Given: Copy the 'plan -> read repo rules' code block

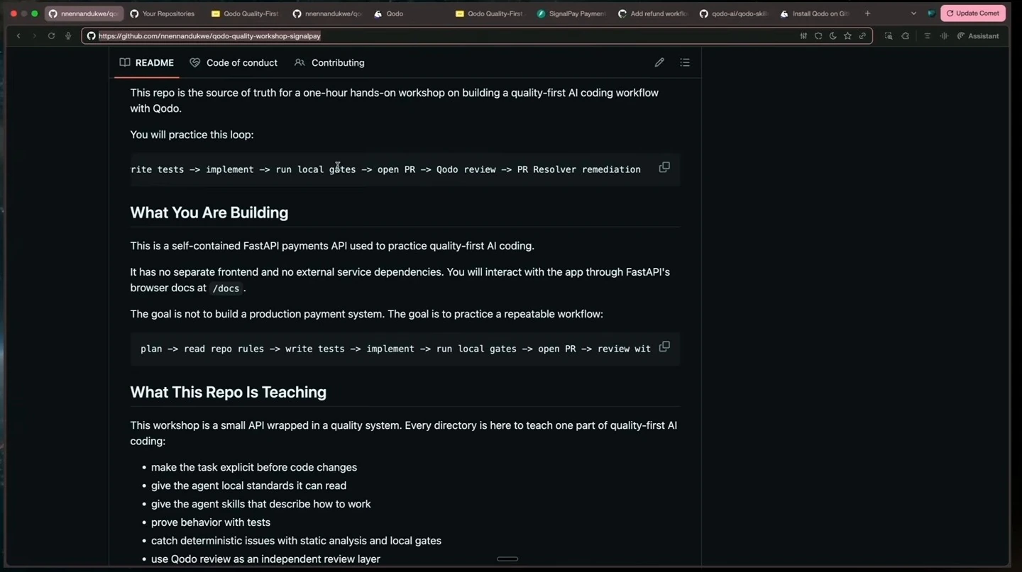Looking at the screenshot, I should 664,347.
